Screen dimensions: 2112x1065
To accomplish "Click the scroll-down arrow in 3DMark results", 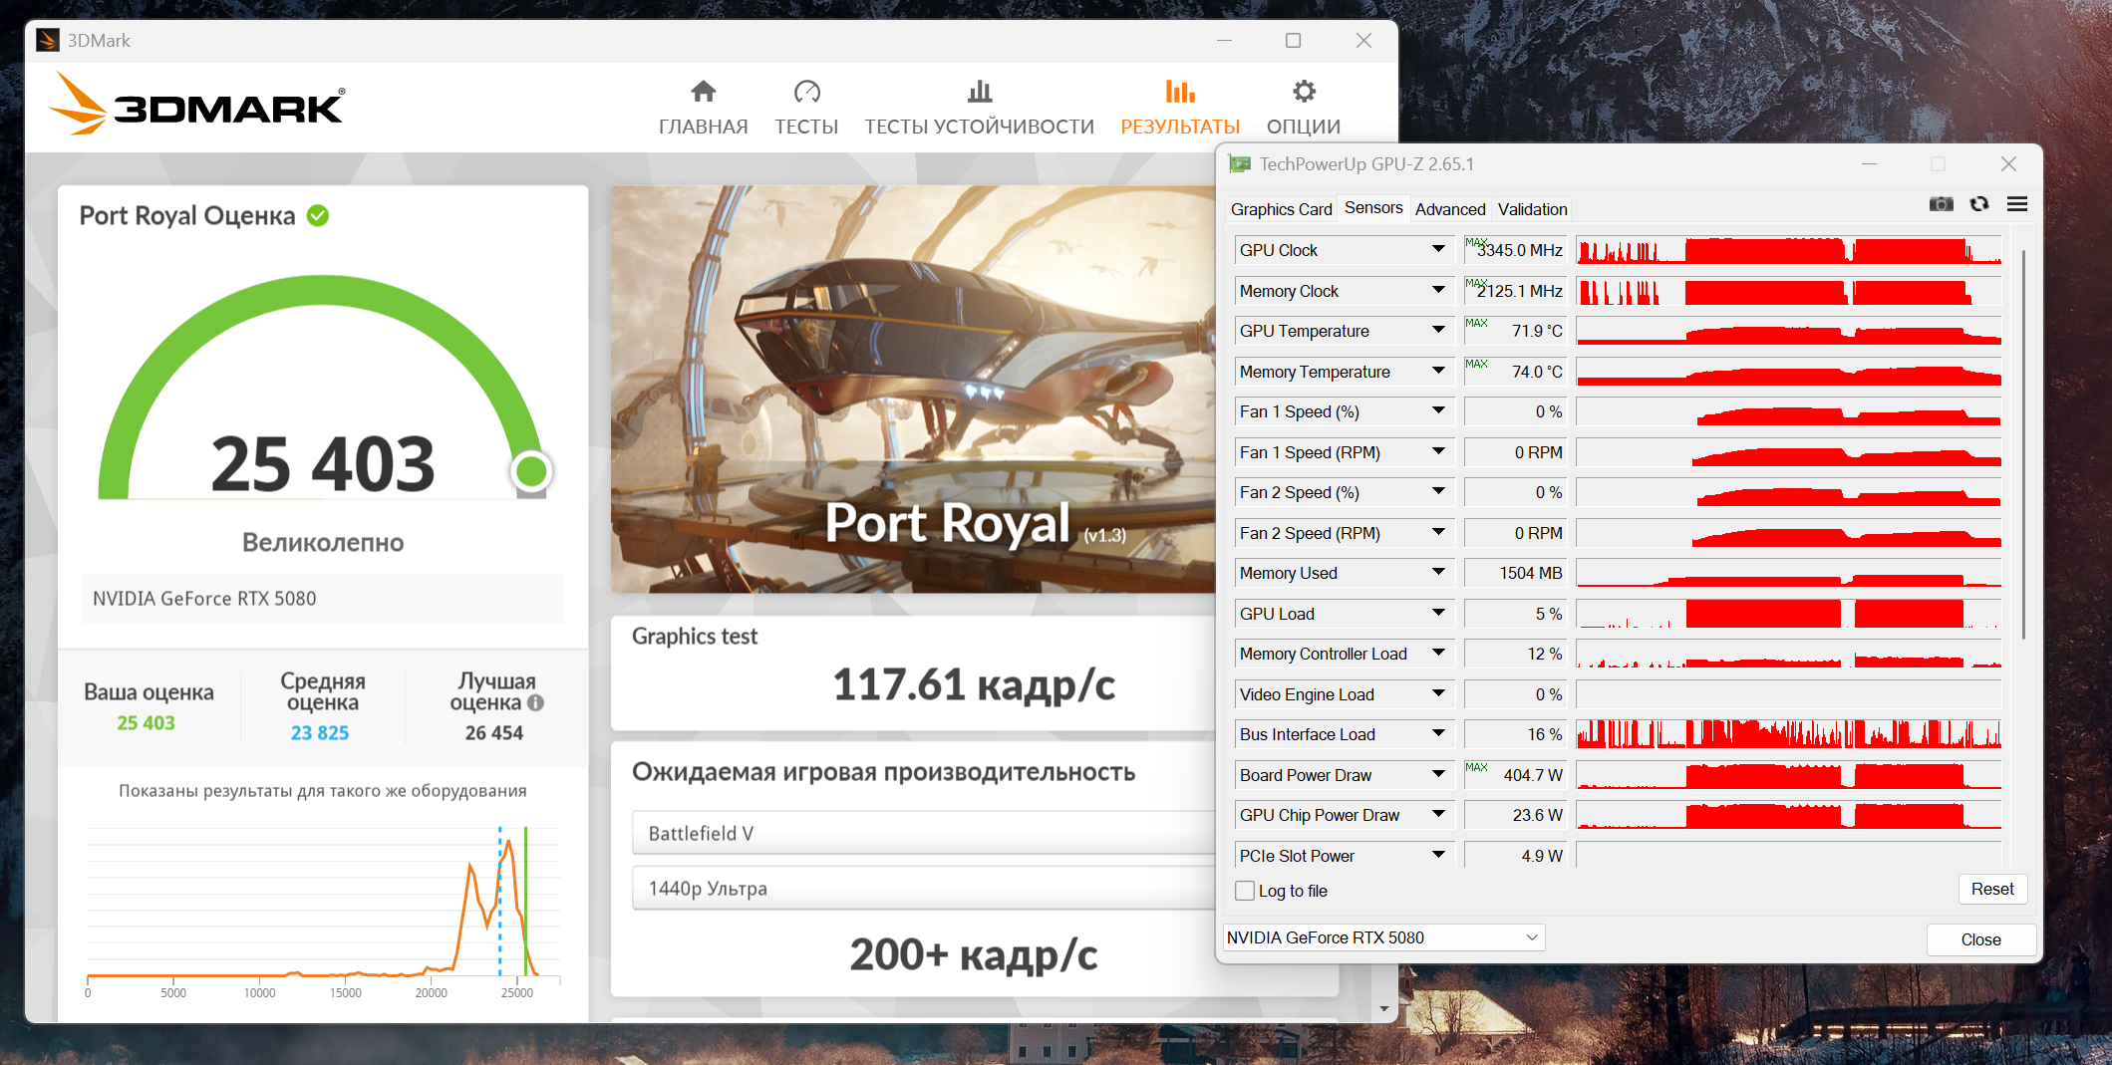I will pyautogui.click(x=1383, y=1009).
